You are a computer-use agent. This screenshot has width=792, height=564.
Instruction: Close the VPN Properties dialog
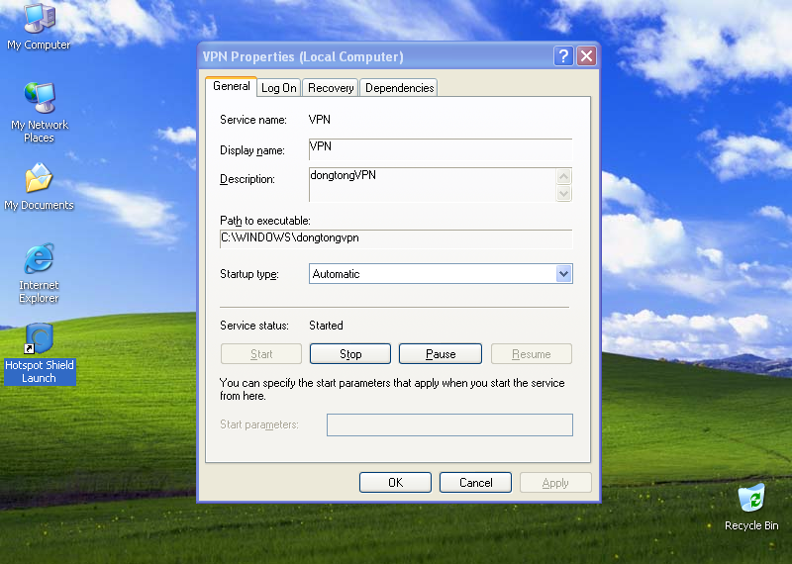coord(586,56)
